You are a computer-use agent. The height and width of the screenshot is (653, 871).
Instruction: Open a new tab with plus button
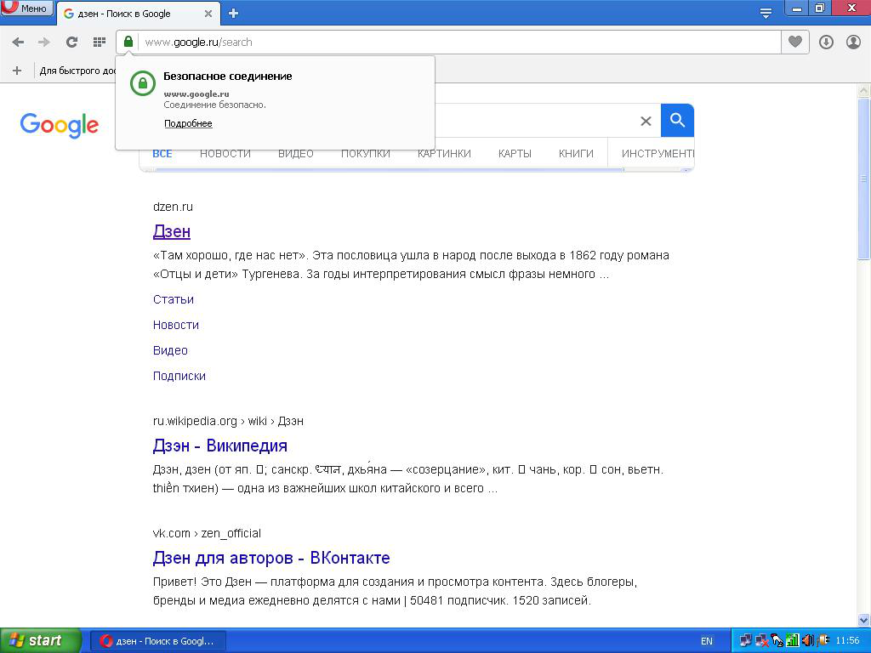pos(233,14)
